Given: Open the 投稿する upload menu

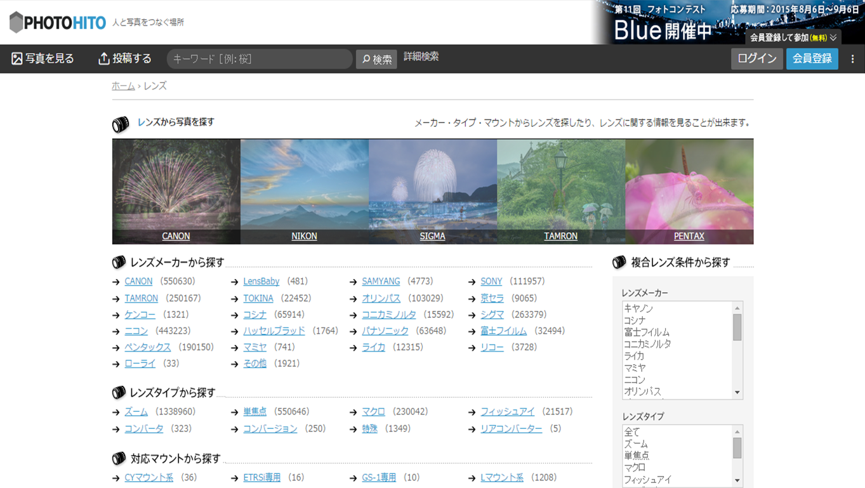Looking at the screenshot, I should coord(125,59).
